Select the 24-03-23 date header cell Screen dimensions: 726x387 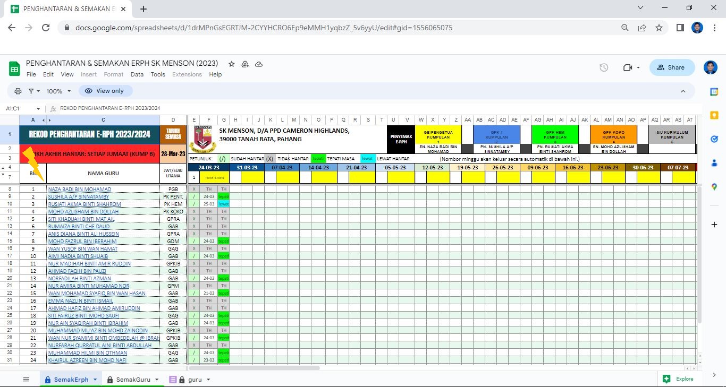coord(208,167)
